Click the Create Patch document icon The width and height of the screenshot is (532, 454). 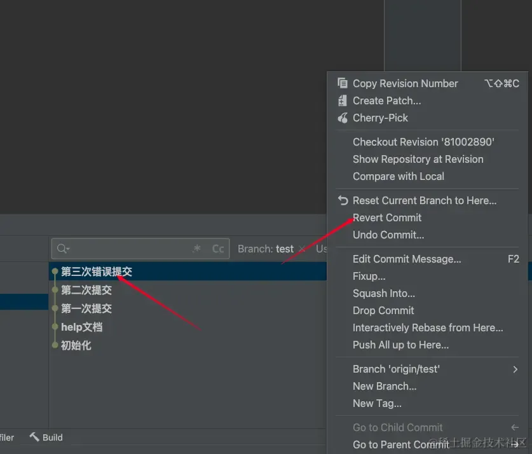click(x=342, y=100)
